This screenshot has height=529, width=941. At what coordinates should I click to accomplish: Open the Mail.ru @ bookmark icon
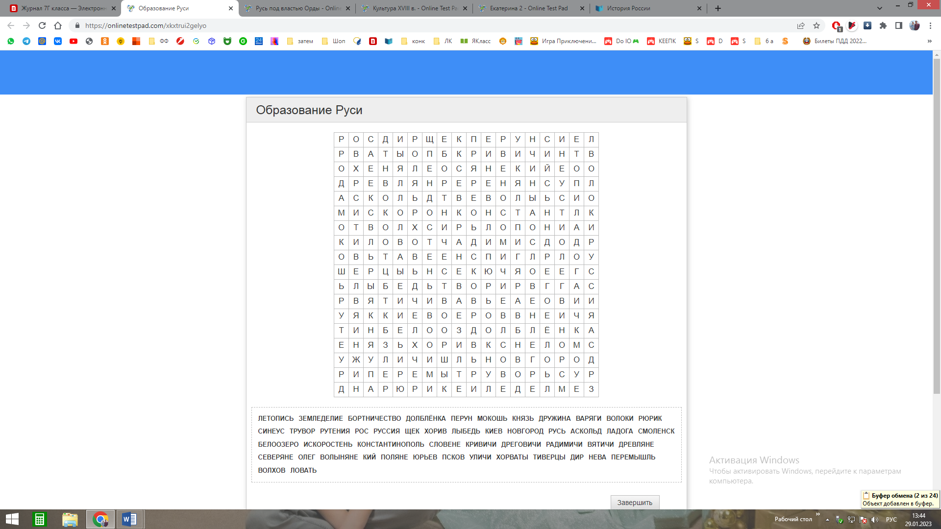42,41
